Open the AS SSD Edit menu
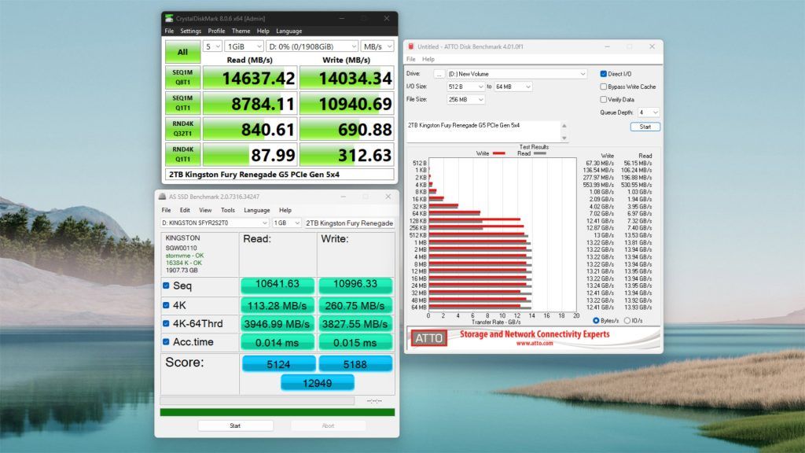Viewport: 805px width, 453px height. (x=185, y=210)
